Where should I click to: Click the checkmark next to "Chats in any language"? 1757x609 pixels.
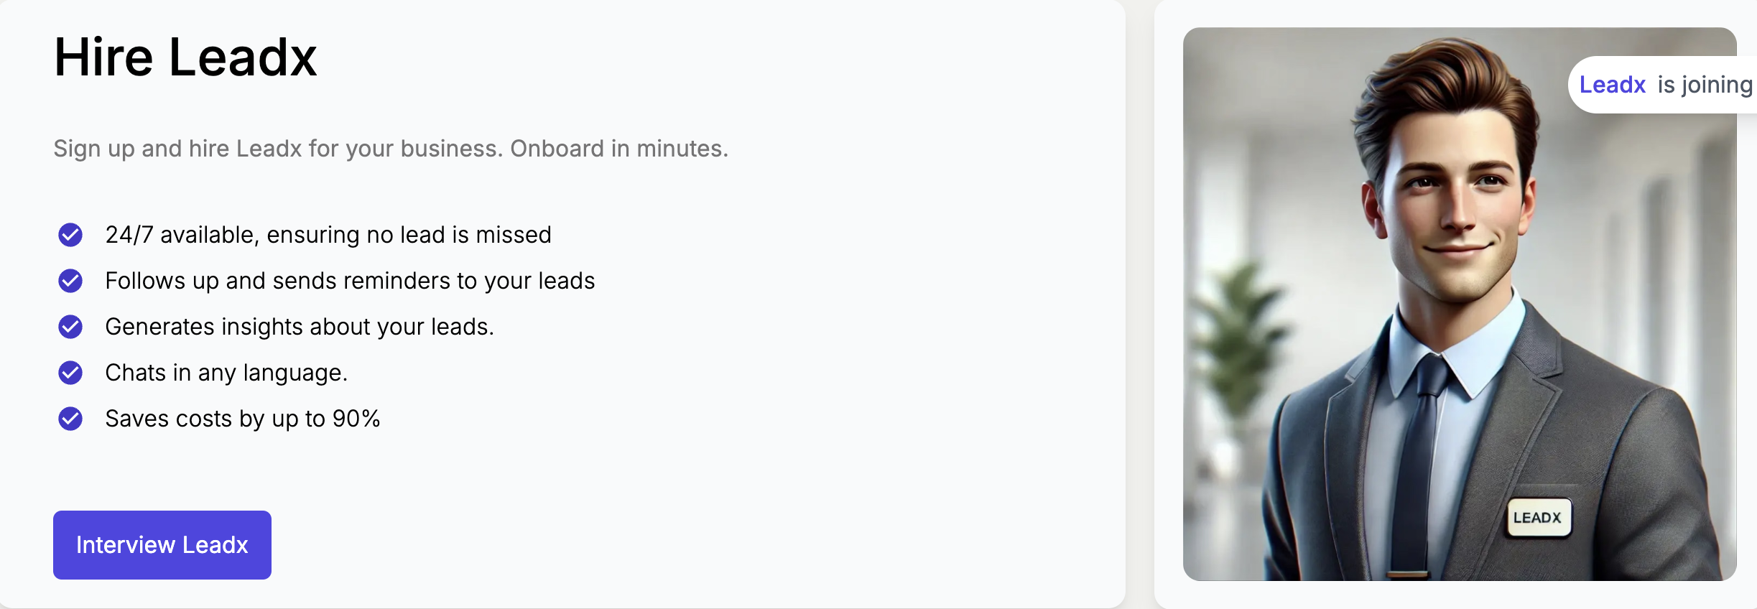click(70, 373)
